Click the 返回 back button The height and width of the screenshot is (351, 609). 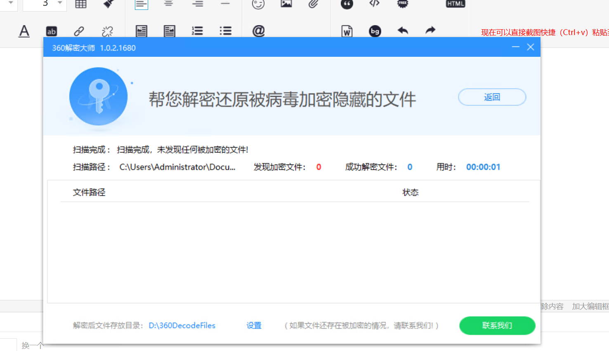tap(492, 97)
